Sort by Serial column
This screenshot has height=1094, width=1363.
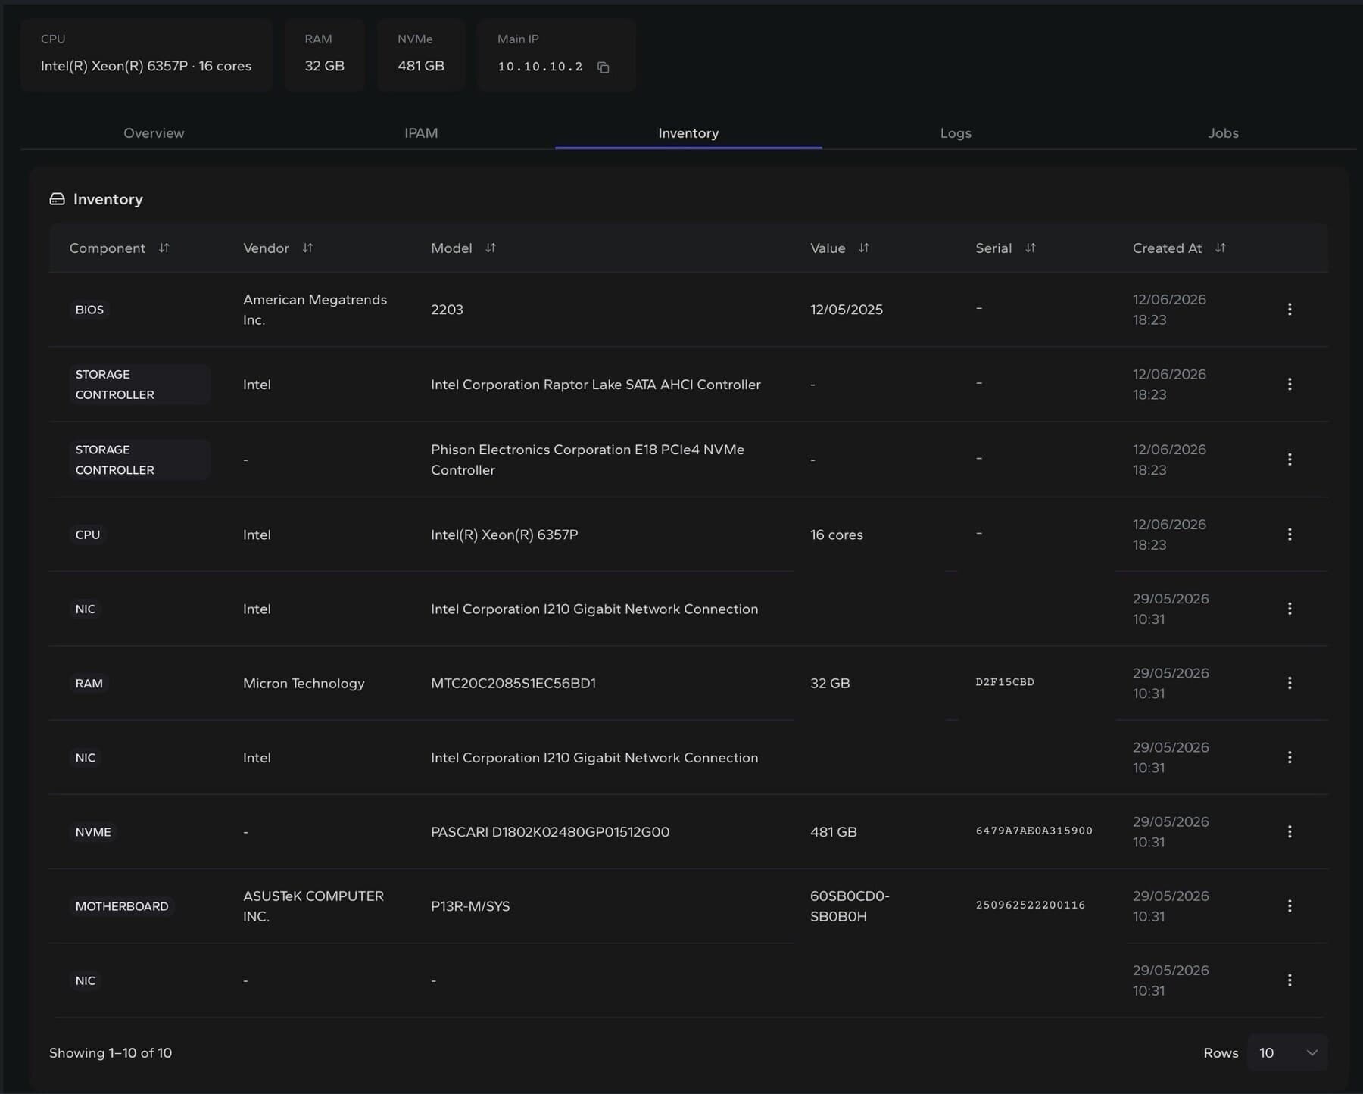(1030, 248)
